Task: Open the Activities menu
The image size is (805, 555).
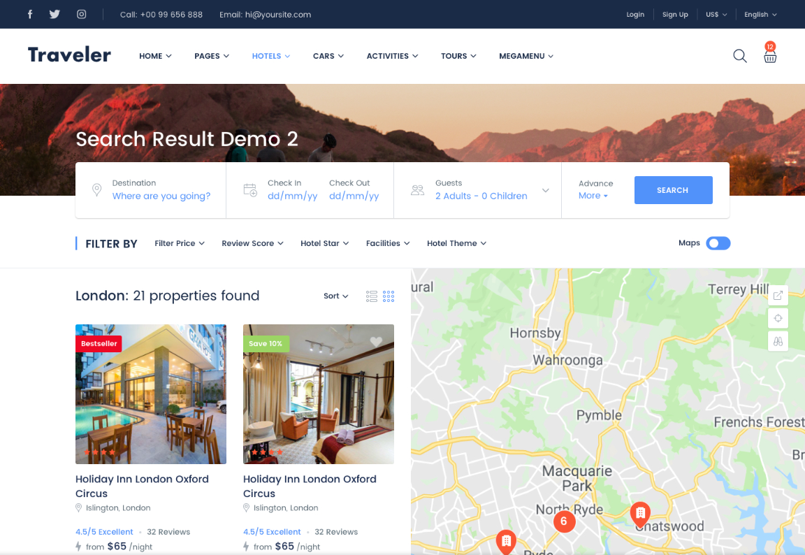Action: [x=392, y=56]
